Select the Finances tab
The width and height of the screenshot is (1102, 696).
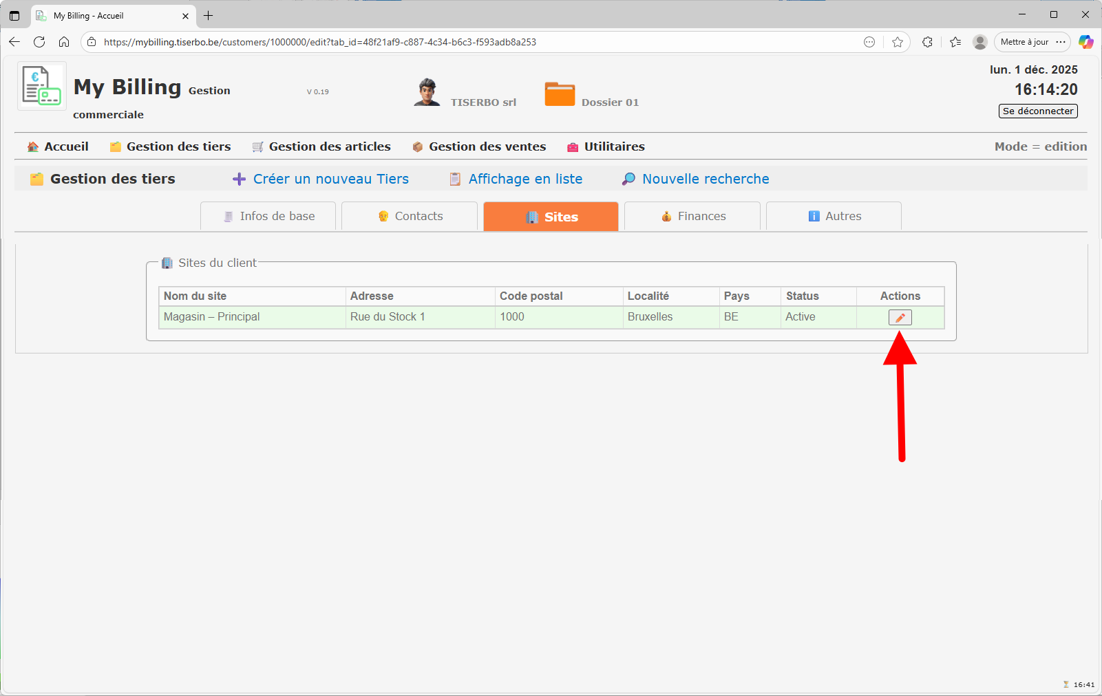pyautogui.click(x=693, y=216)
